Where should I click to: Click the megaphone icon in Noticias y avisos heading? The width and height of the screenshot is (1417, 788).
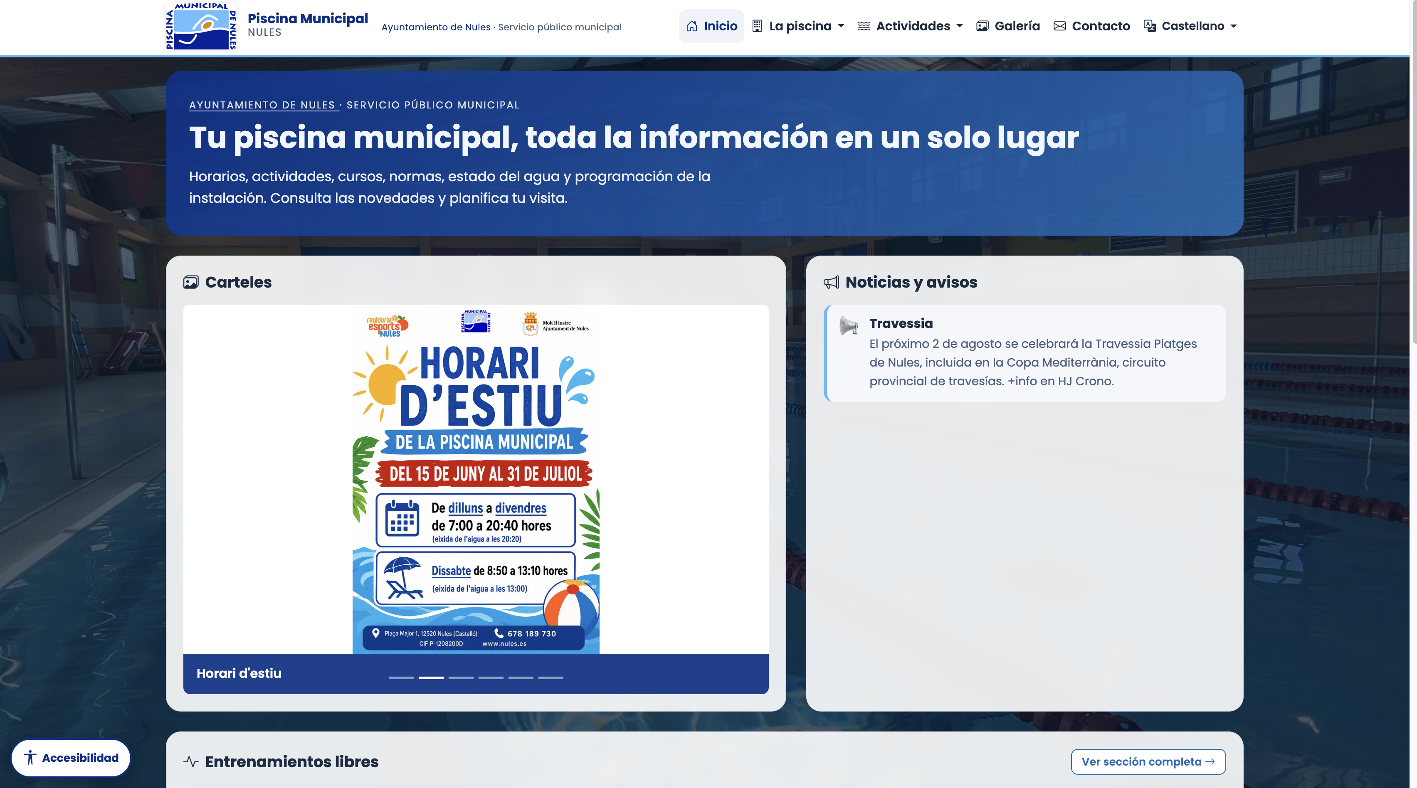831,282
